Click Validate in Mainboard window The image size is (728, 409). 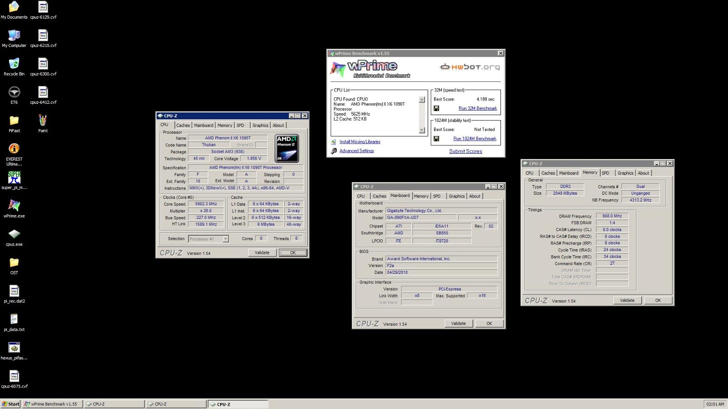[x=458, y=323]
